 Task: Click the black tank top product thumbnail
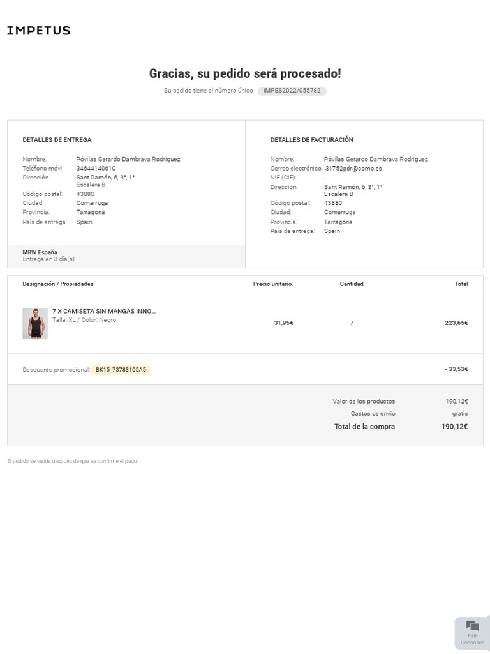pyautogui.click(x=35, y=323)
